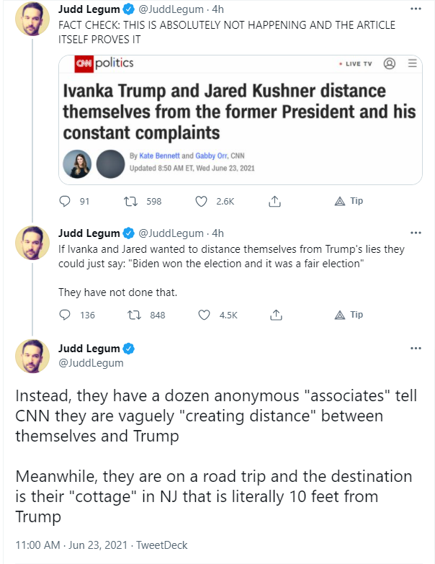Open more options on the second tweet

(416, 233)
